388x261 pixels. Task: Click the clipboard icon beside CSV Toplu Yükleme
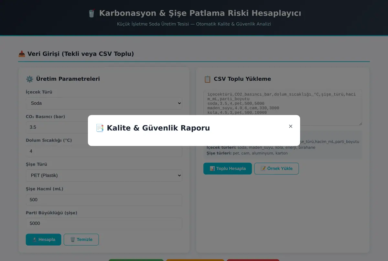207,79
